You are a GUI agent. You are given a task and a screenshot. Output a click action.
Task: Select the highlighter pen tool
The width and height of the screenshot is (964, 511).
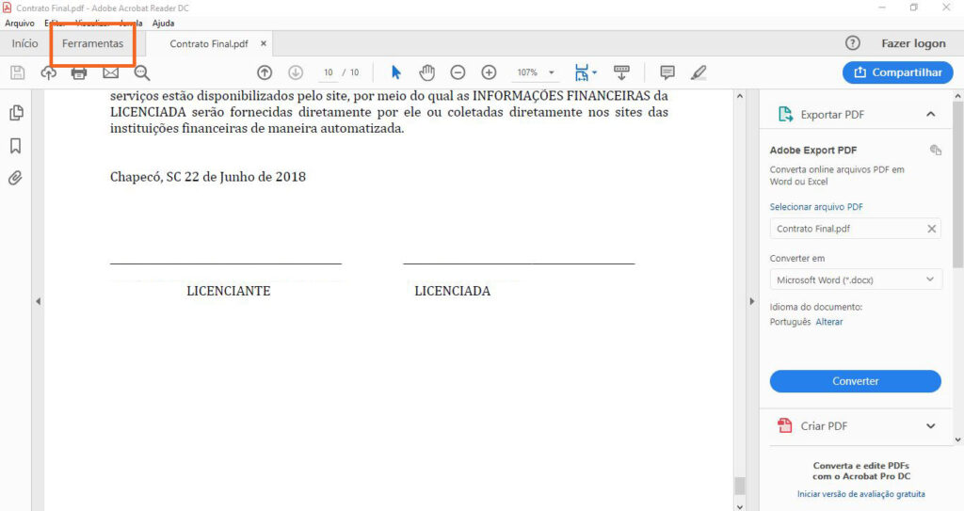tap(698, 72)
